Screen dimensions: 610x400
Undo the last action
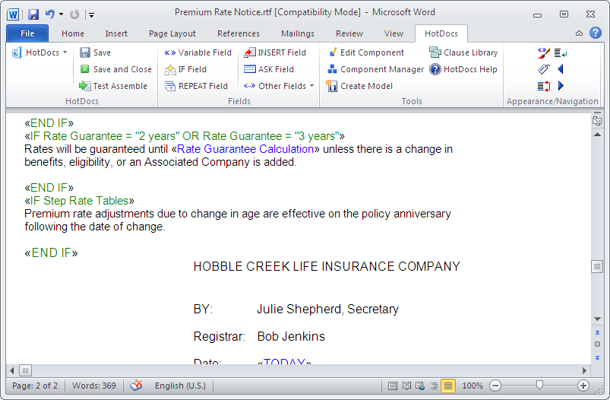coord(49,14)
